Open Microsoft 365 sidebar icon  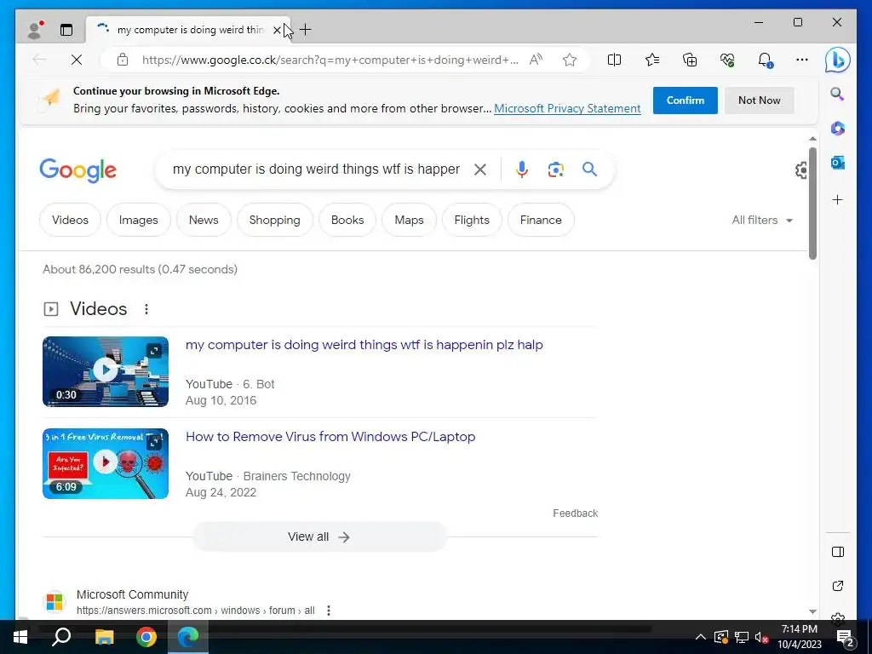pyautogui.click(x=838, y=129)
